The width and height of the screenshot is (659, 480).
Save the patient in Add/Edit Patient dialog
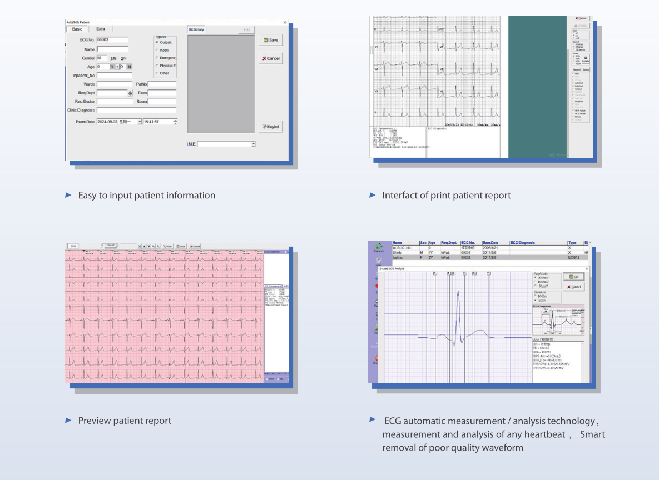[x=270, y=41]
